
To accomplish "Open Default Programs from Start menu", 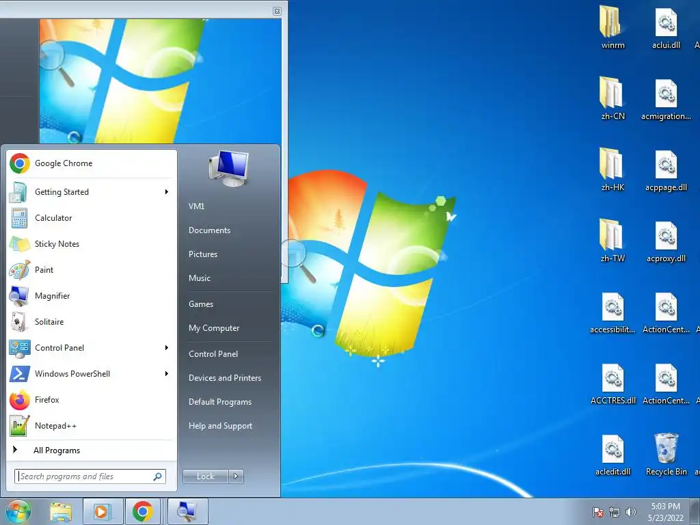I will tap(219, 402).
